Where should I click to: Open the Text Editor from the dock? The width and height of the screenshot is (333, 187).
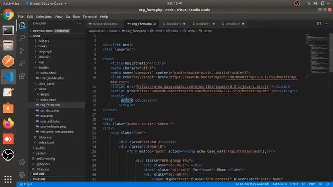coord(8,92)
